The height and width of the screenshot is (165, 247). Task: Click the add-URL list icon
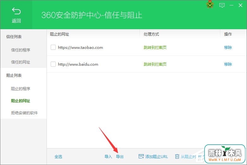(x=141, y=156)
